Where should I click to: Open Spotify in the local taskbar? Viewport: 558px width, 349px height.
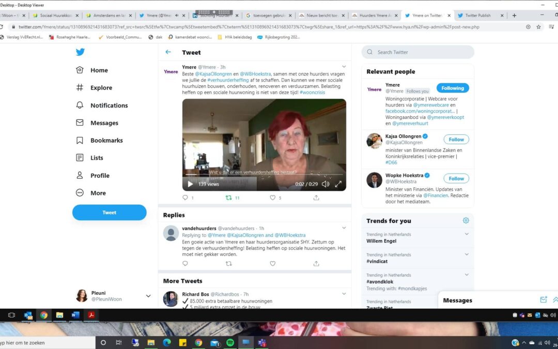[230, 343]
